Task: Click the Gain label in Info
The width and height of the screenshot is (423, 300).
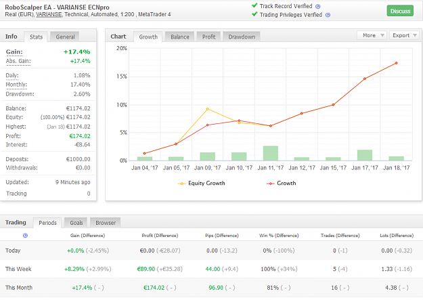Action: (14, 52)
